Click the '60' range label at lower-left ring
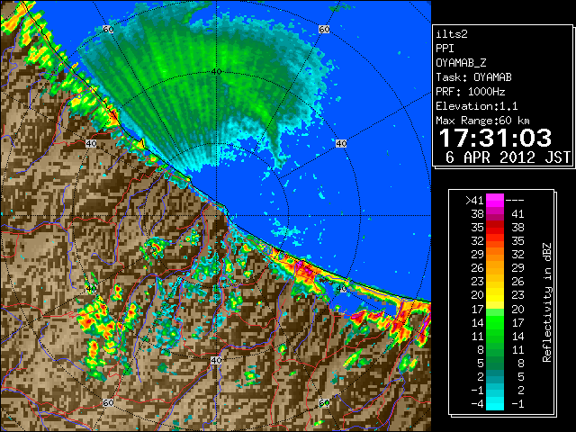The height and width of the screenshot is (432, 576). tap(108, 403)
